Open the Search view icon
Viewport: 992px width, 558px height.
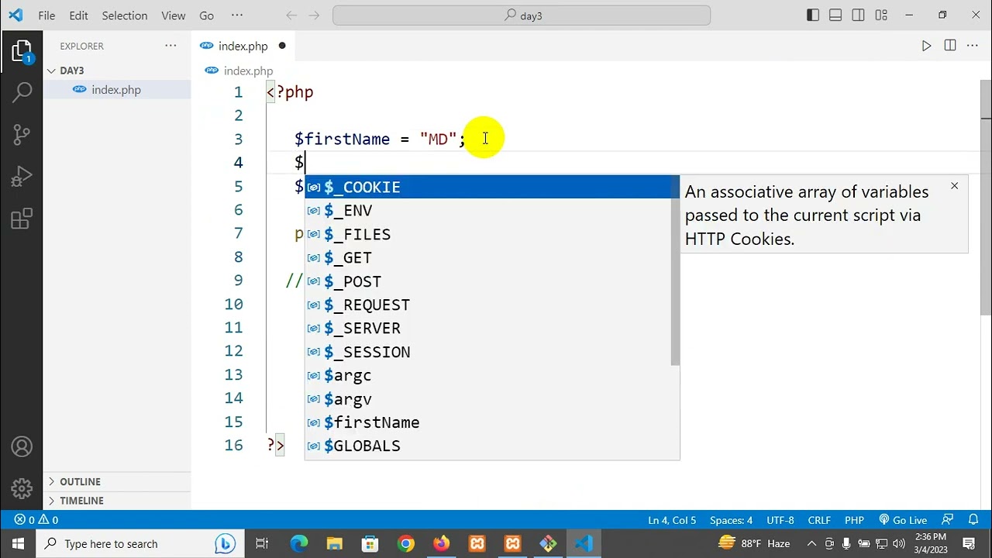22,92
